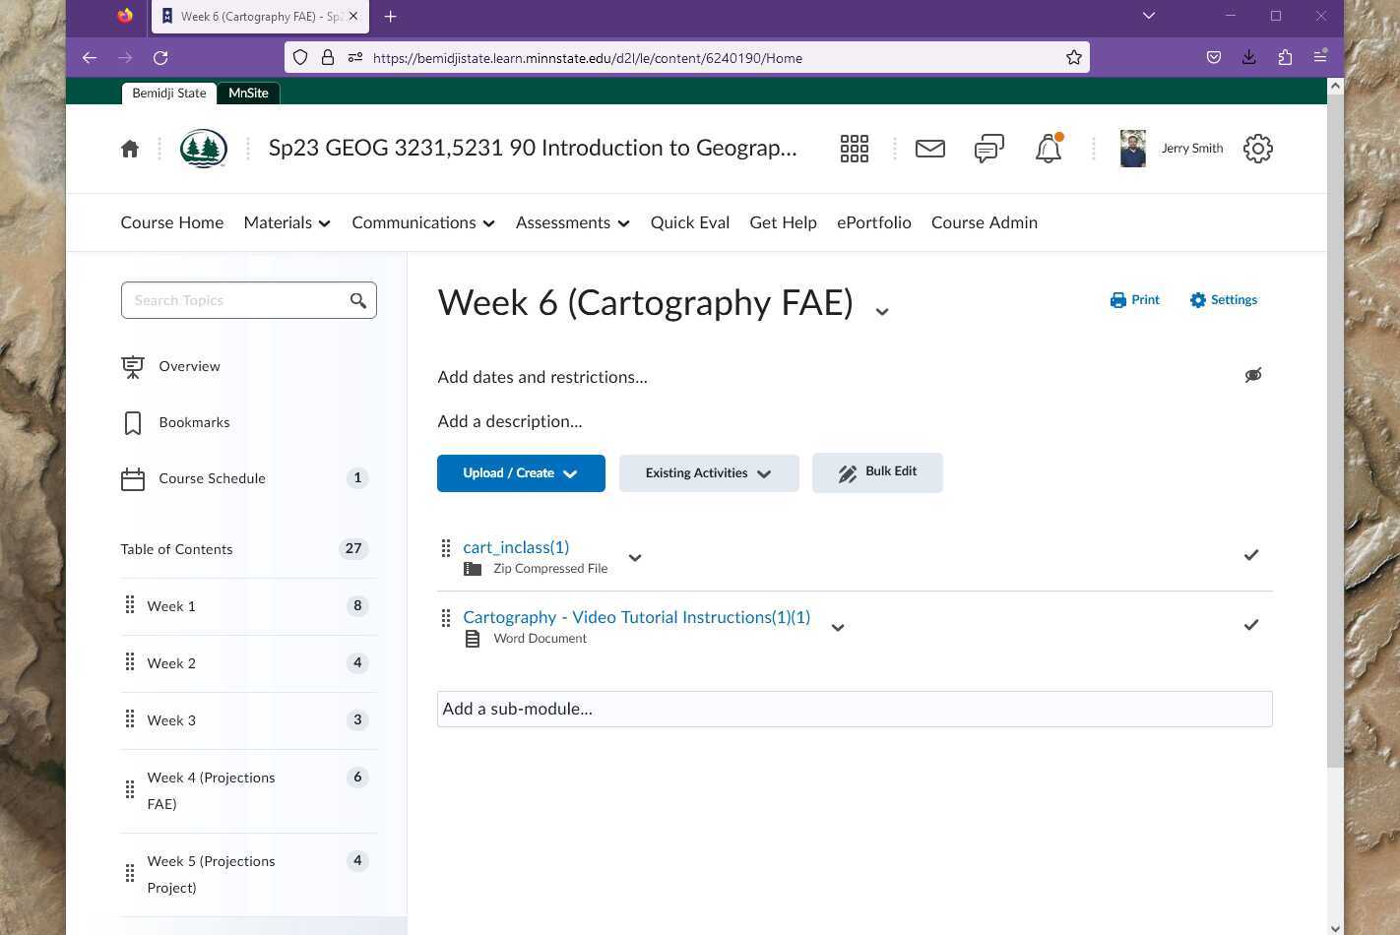
Task: Toggle Week 6 module visibility eye
Action: point(1252,375)
